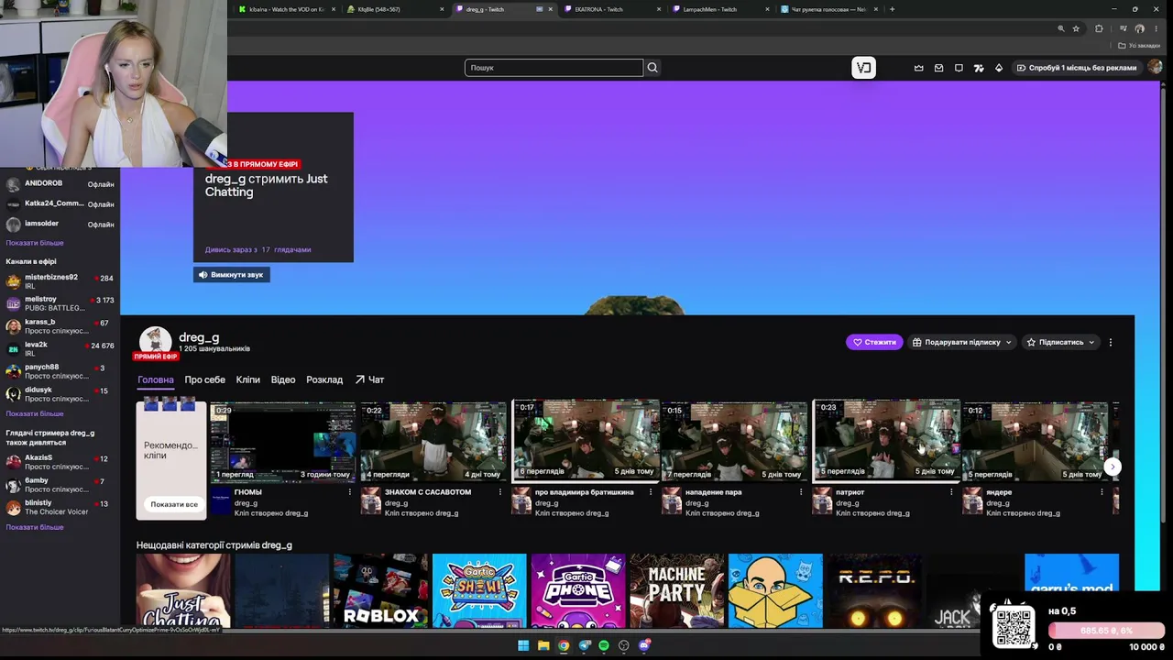Switch to the Про себе tab

click(204, 379)
